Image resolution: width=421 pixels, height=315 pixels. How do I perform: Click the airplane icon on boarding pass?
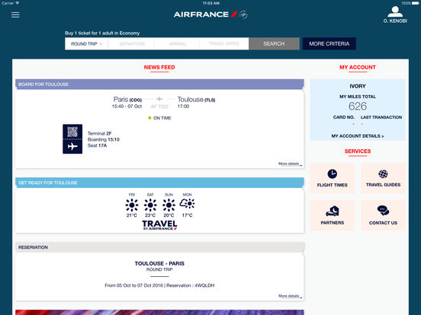[x=72, y=147]
